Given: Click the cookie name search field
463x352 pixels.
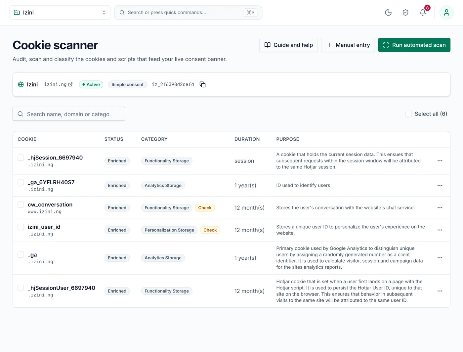Looking at the screenshot, I should [69, 114].
